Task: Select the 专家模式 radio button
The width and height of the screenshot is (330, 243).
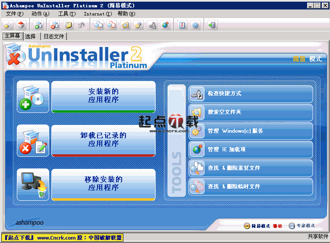Action: pos(292,226)
